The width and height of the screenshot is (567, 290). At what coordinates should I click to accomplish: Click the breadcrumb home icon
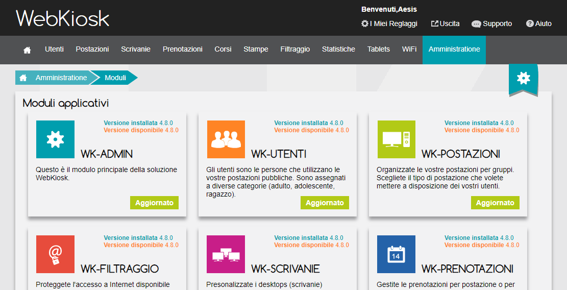(x=23, y=78)
